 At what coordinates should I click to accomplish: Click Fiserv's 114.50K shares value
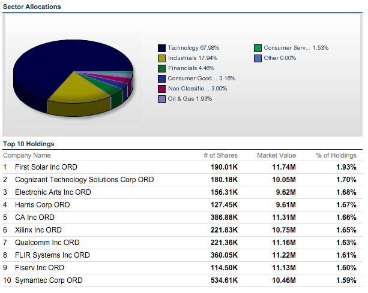pos(224,268)
